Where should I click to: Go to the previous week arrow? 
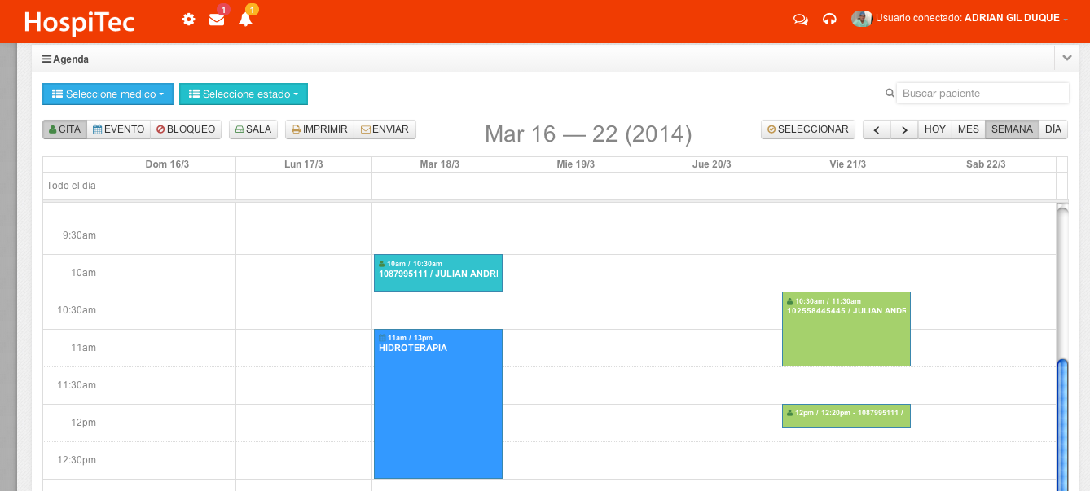(x=877, y=129)
